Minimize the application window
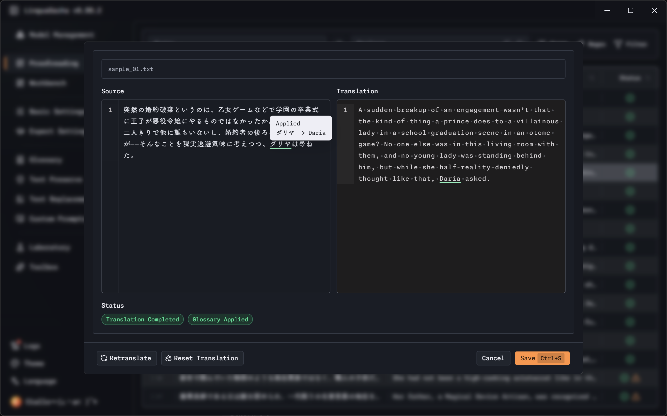The image size is (667, 416). coord(607,10)
